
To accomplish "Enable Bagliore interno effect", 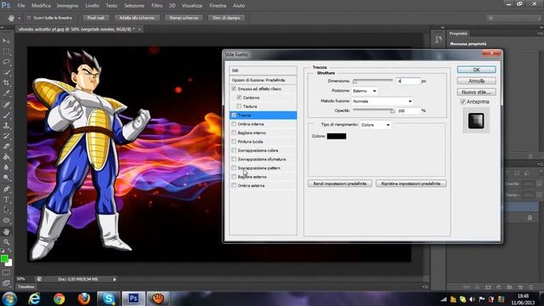I will click(234, 133).
